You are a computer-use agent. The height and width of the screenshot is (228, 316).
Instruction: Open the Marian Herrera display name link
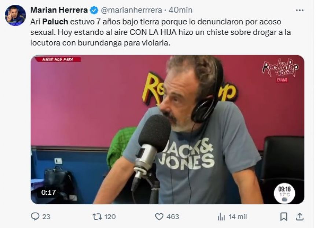[x=59, y=10]
